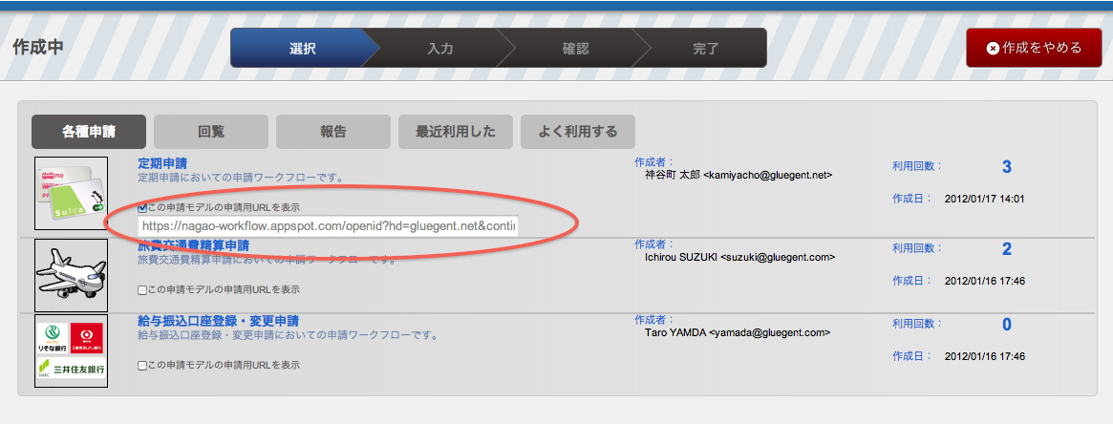Screen dimensions: 1113x424
Task: Click description 定期申請においての申請ワークフローです。
Action: (x=241, y=178)
